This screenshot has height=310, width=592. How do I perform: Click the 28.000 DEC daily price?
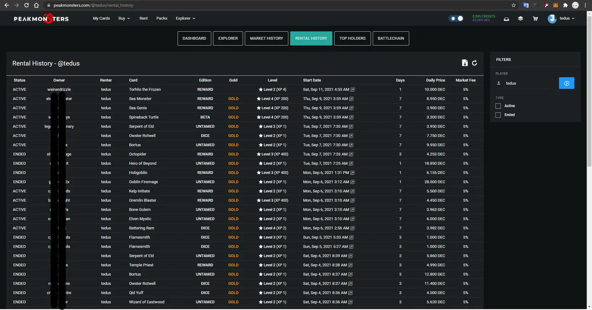(x=435, y=182)
